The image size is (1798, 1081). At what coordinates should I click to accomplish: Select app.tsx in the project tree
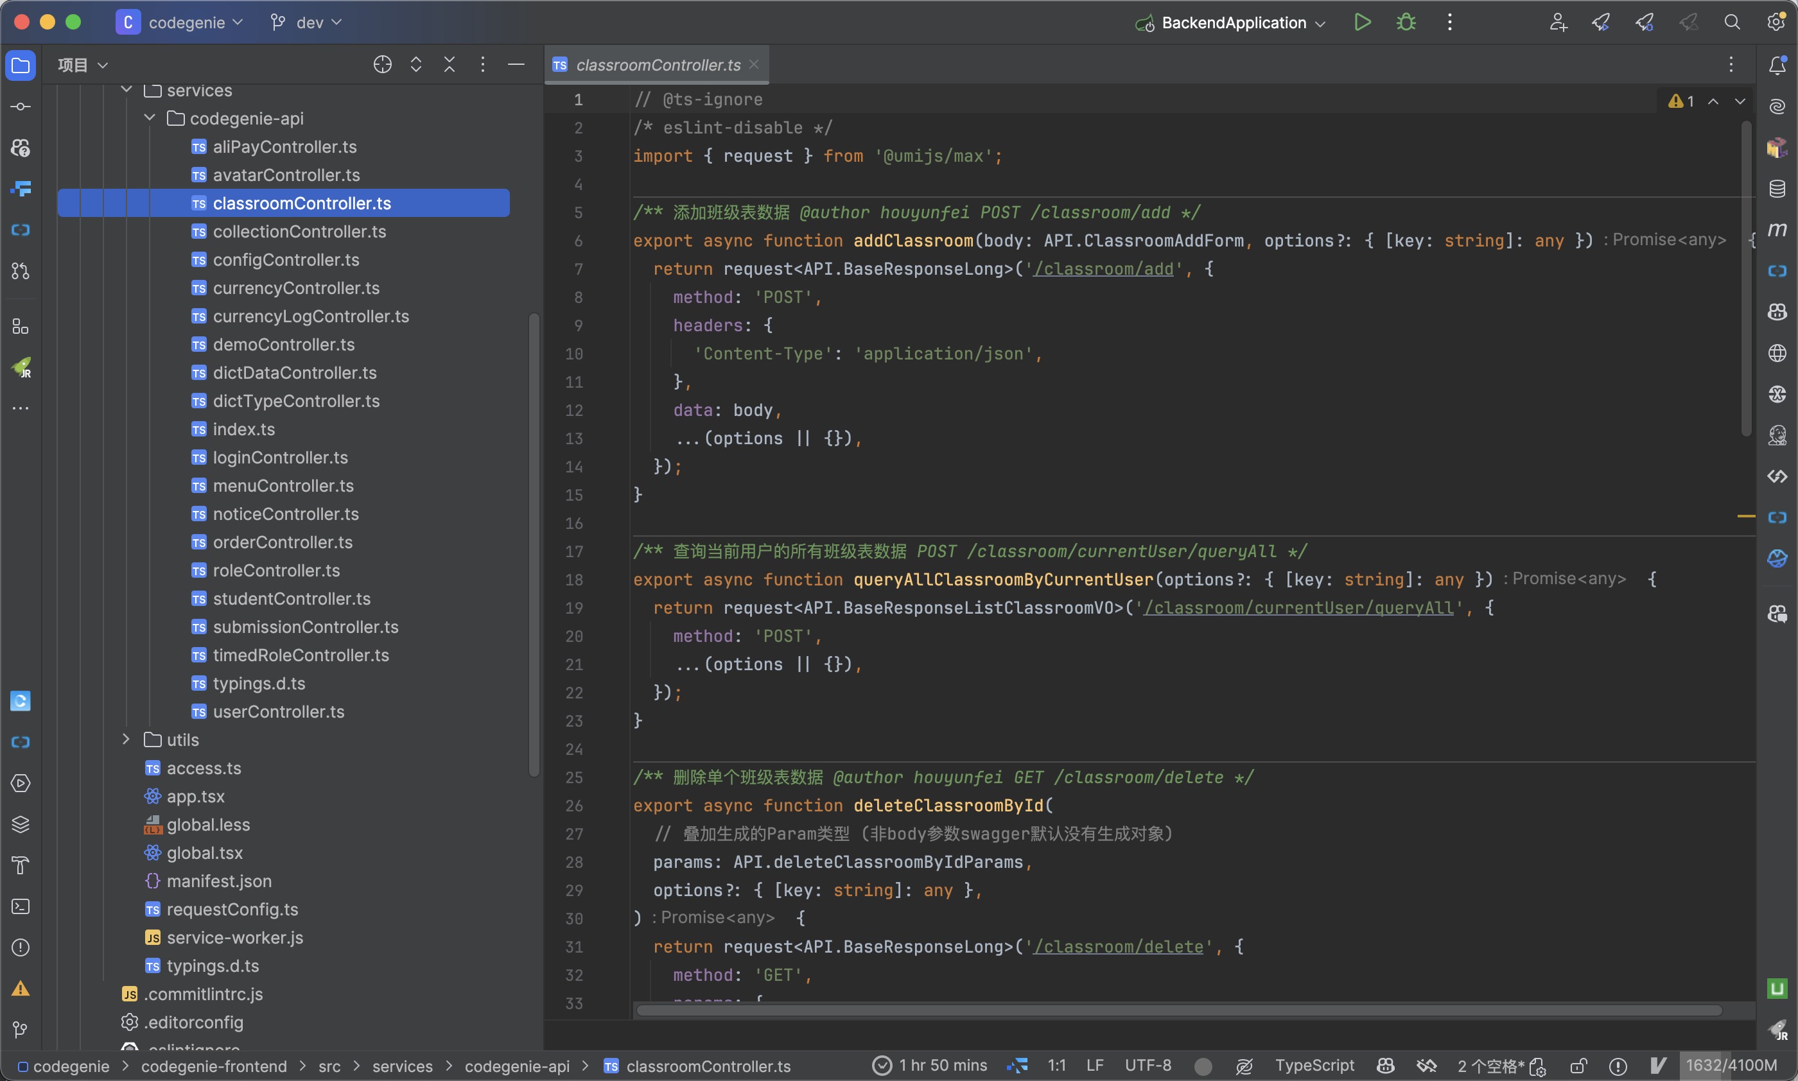pyautogui.click(x=195, y=796)
